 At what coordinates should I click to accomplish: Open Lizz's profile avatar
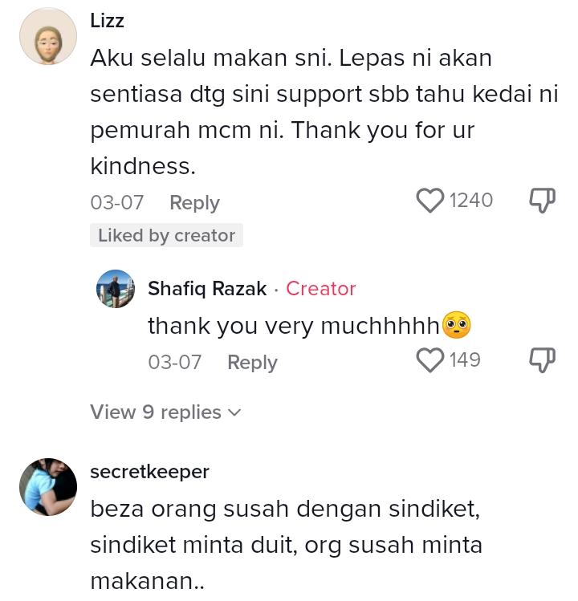coord(47,37)
